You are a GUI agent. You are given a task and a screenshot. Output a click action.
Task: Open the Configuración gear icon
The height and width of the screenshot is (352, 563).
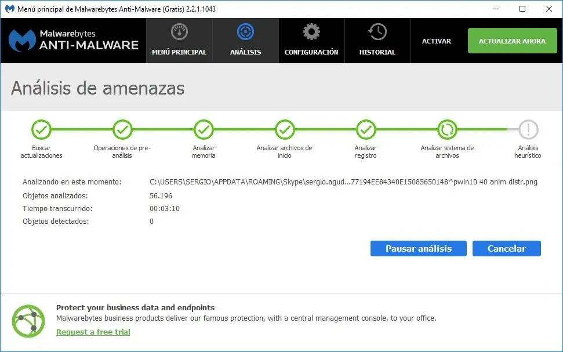pyautogui.click(x=311, y=32)
